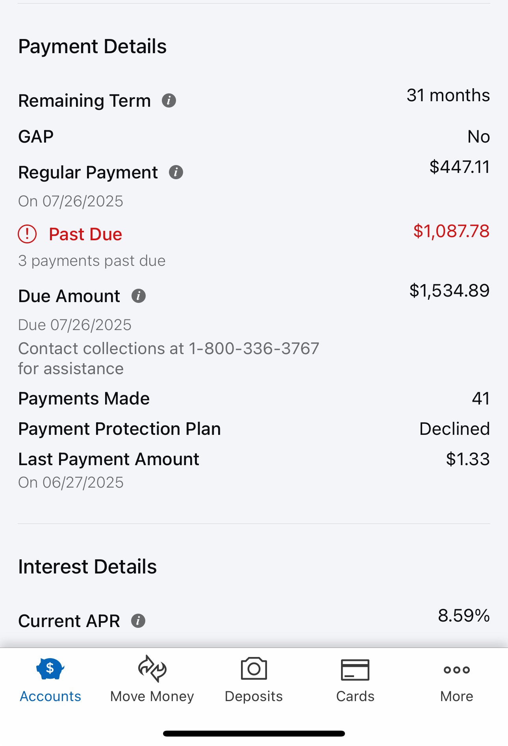Tap the Deposits camera icon
Viewport: 508px width, 746px height.
(254, 669)
